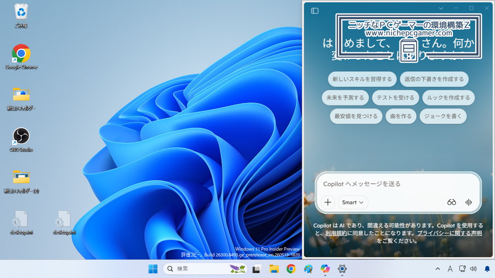The width and height of the screenshot is (495, 278).
Task: Open the Recycle Bin desktop icon
Action: pos(21,16)
